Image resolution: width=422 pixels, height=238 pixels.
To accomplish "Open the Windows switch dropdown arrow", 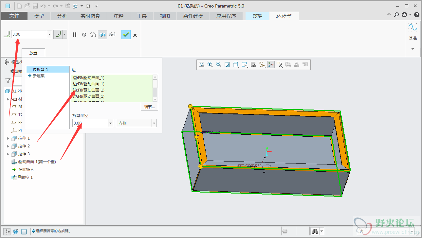I will [81, 6].
